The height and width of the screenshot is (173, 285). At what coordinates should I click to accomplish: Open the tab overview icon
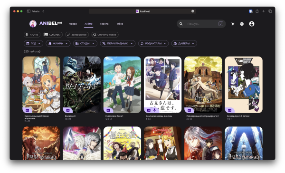tap(270, 11)
